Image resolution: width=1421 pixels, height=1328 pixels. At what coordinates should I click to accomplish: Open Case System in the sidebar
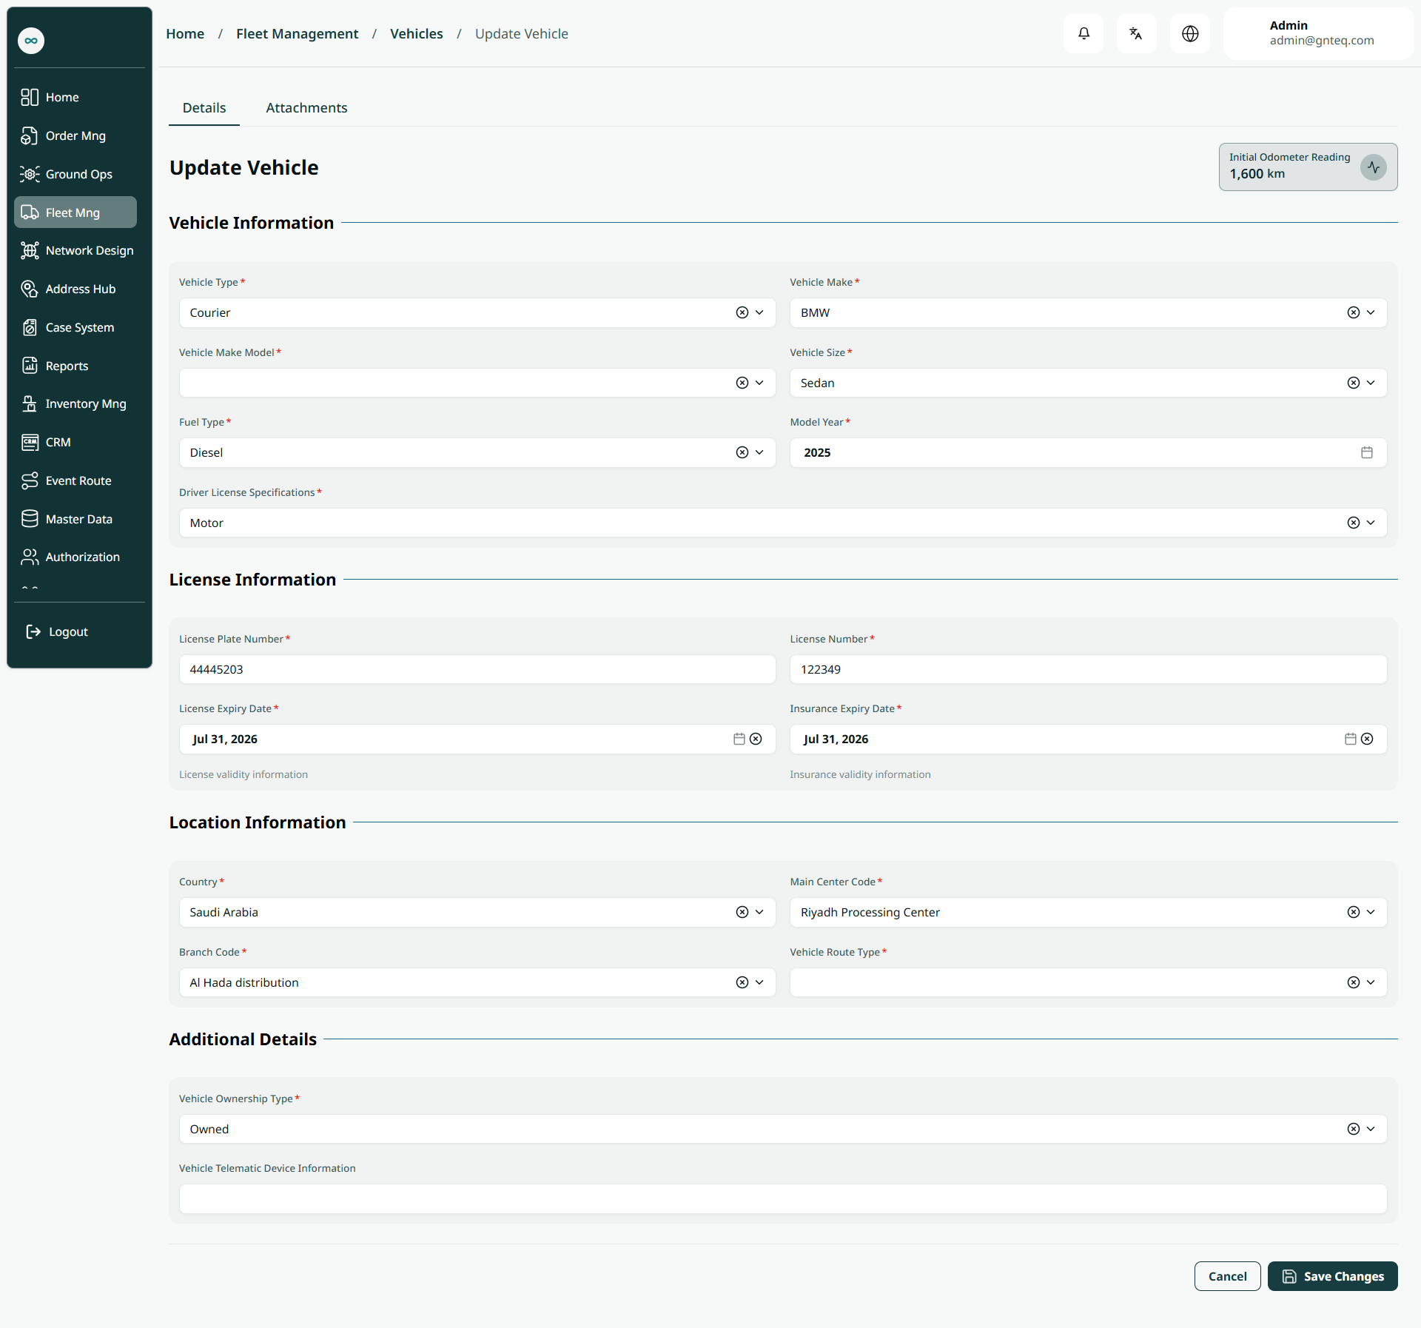[75, 327]
